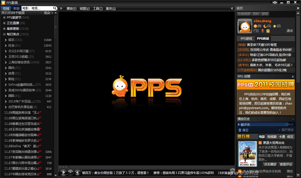Image resolution: width=301 pixels, height=178 pixels.
Task: Open the 视图(V) menu
Action: click(85, 8)
